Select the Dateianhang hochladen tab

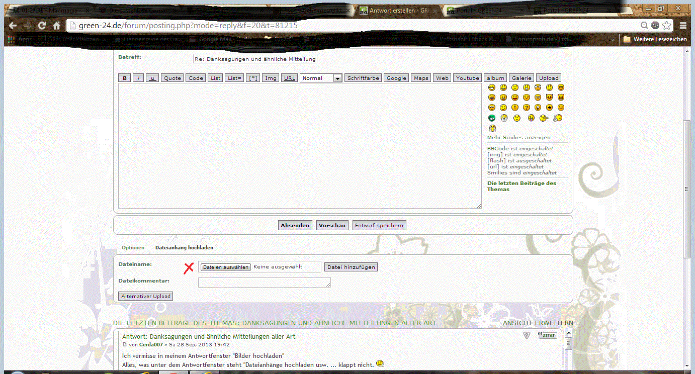tap(184, 248)
